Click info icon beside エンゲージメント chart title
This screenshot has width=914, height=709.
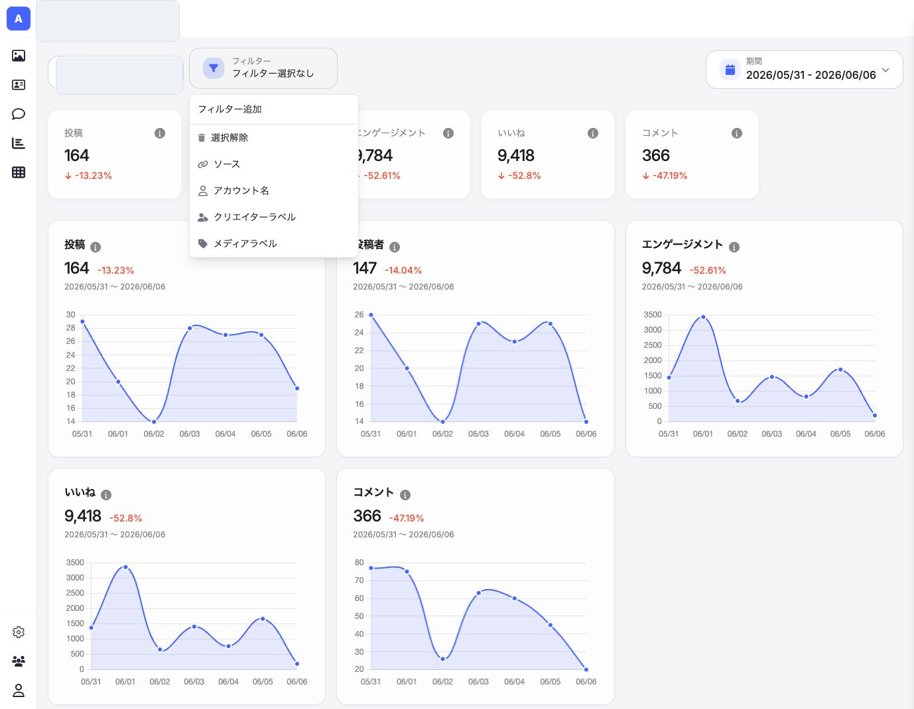click(734, 247)
